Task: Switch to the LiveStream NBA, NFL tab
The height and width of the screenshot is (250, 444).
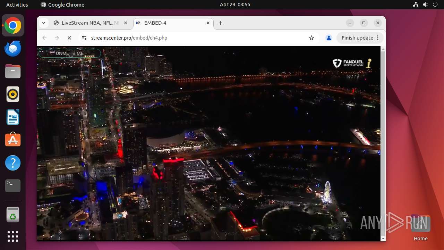Action: (90, 23)
